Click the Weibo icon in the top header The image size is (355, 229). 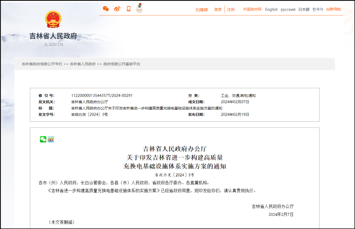117,8
